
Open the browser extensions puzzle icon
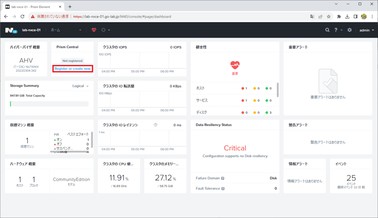(x=339, y=16)
